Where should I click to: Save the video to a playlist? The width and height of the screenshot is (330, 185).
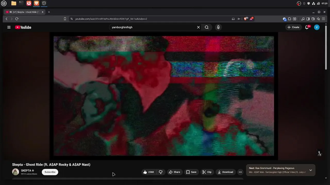(191, 172)
